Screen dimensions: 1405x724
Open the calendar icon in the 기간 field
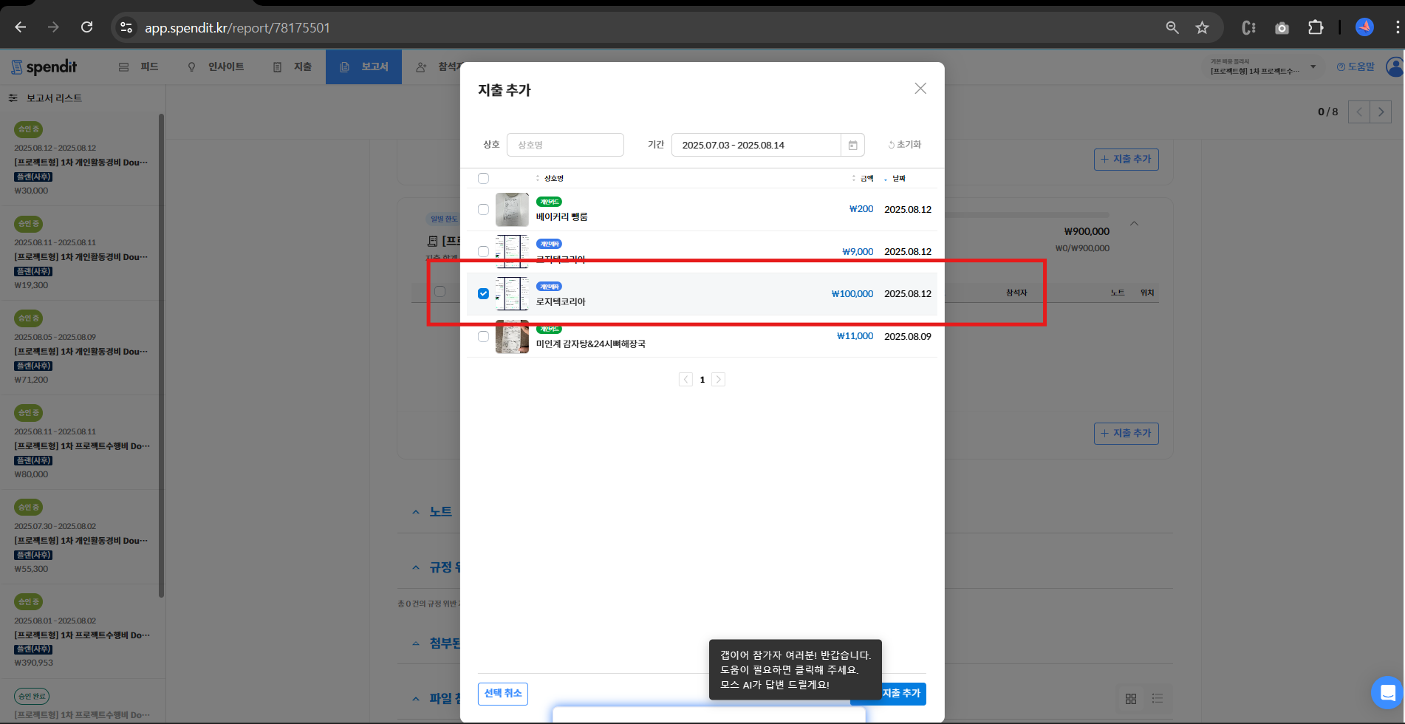(x=852, y=145)
